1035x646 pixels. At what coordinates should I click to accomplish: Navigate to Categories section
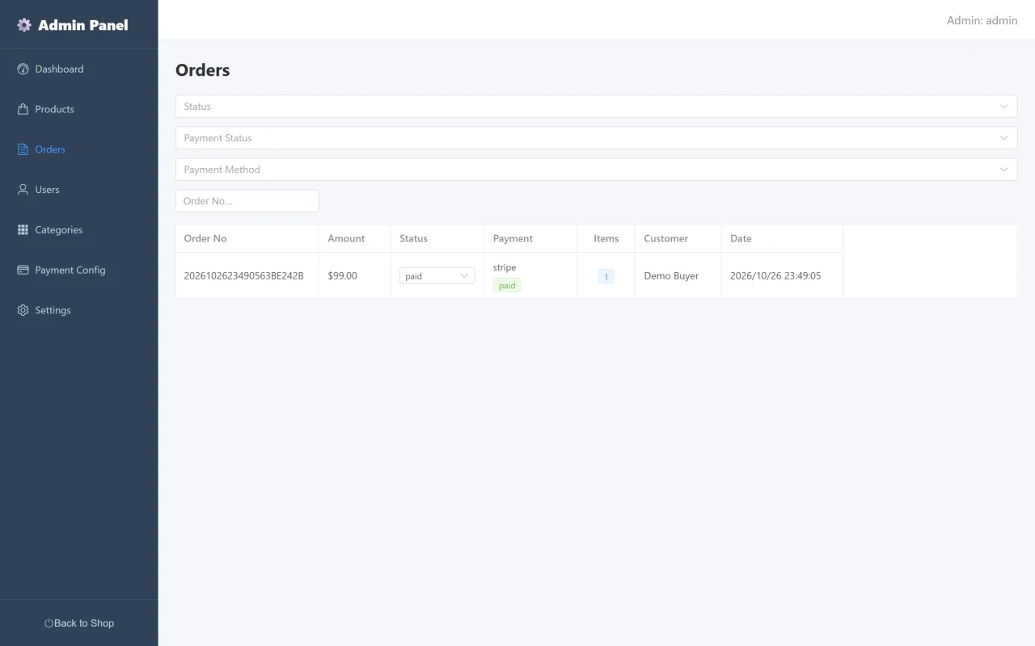point(78,230)
